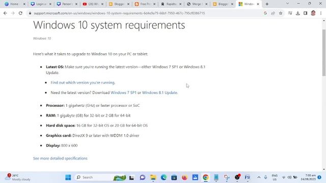Click the address bar URL

pos(119,13)
